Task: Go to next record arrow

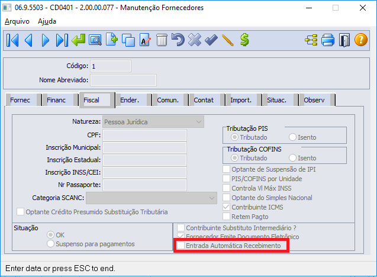Action: pos(45,40)
